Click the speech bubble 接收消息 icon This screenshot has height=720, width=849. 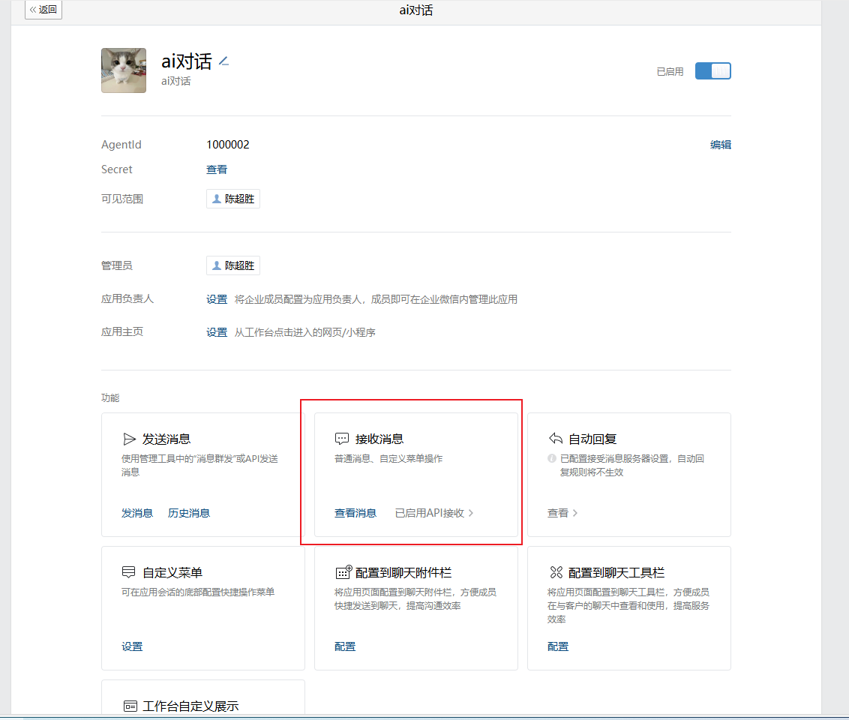342,439
